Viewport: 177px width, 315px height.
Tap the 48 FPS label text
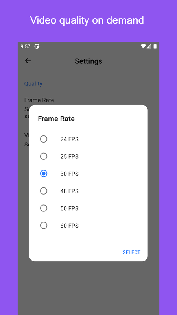tap(70, 191)
